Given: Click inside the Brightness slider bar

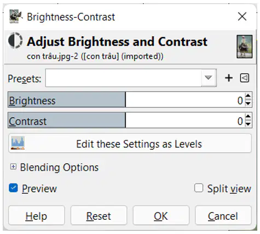Looking at the screenshot, I should coord(126,100).
